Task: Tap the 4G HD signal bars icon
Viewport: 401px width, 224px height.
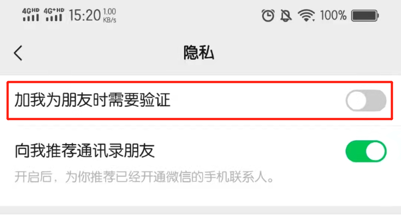Action: (x=31, y=15)
